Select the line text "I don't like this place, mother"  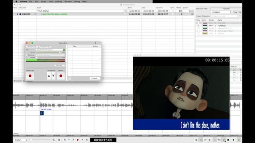55,14
